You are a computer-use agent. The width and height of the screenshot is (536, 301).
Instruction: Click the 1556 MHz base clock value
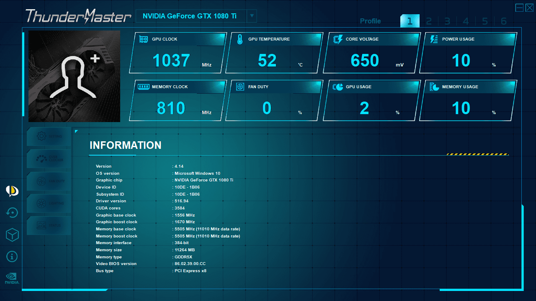(x=185, y=215)
